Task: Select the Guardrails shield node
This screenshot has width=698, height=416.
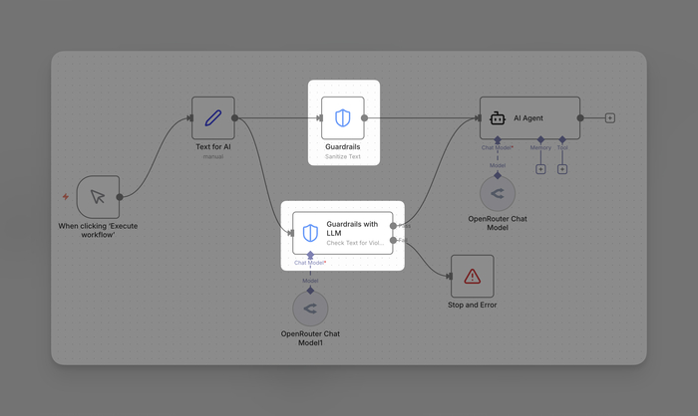Action: click(343, 118)
